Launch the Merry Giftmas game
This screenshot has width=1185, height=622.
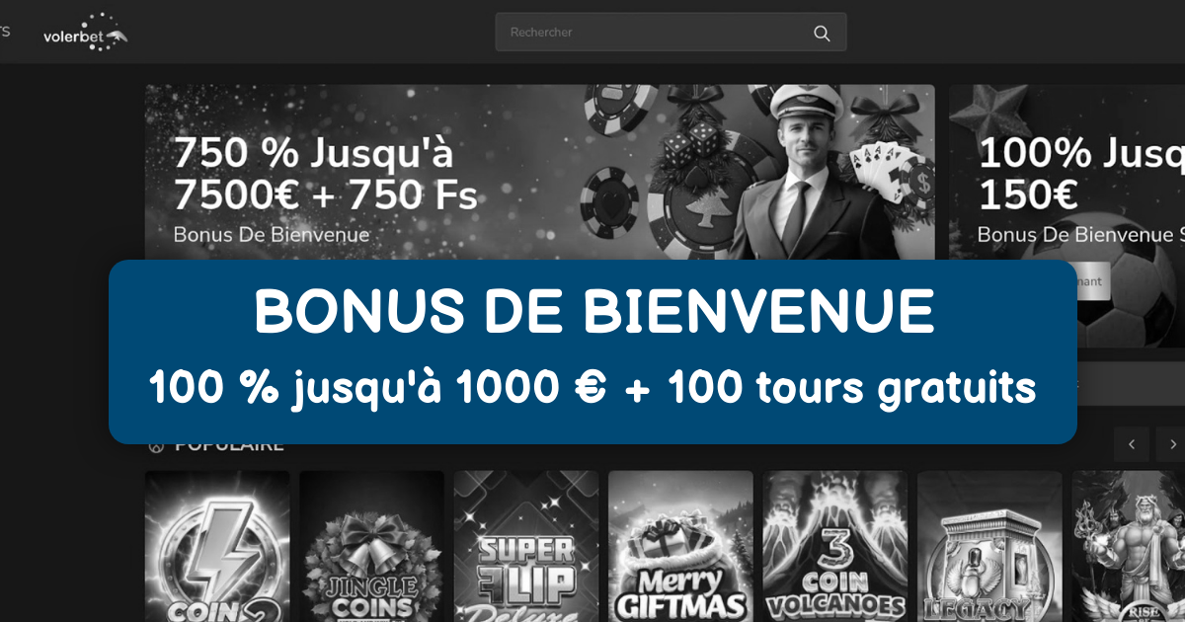pos(680,546)
